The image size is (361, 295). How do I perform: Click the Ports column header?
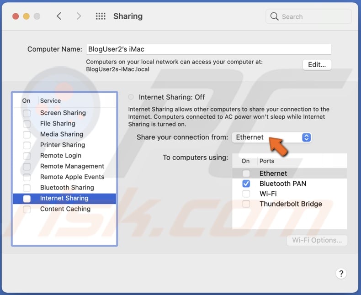tap(266, 161)
